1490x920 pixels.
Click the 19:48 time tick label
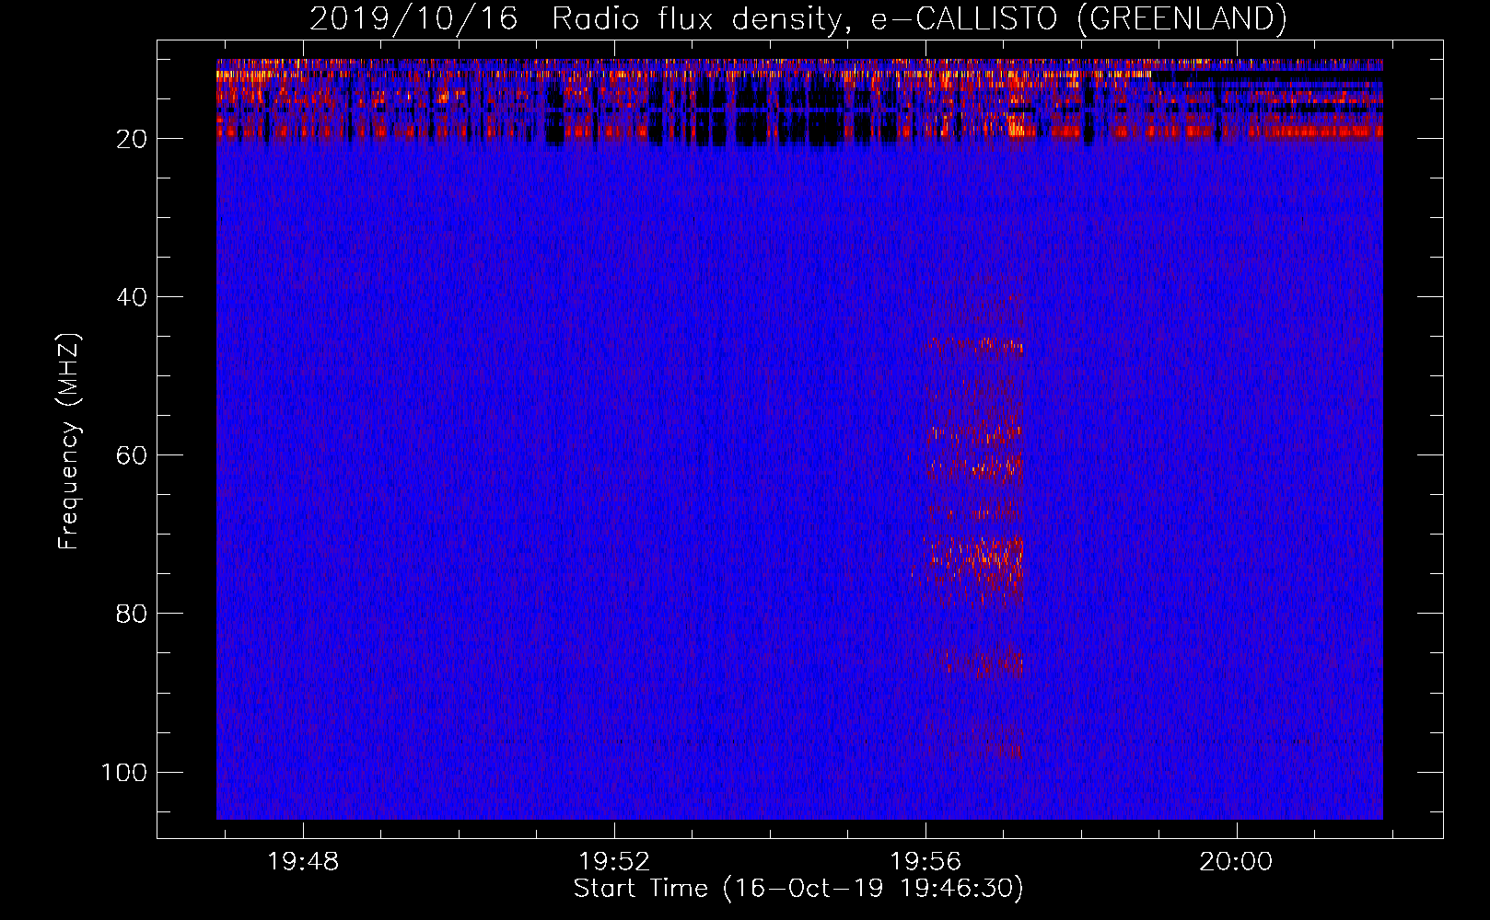point(303,861)
